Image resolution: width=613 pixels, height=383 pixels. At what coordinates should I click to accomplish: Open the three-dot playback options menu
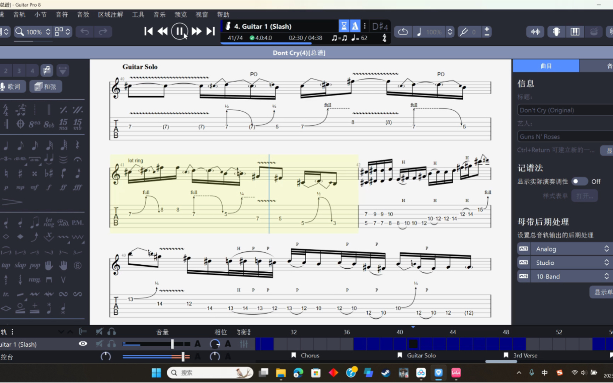365,26
